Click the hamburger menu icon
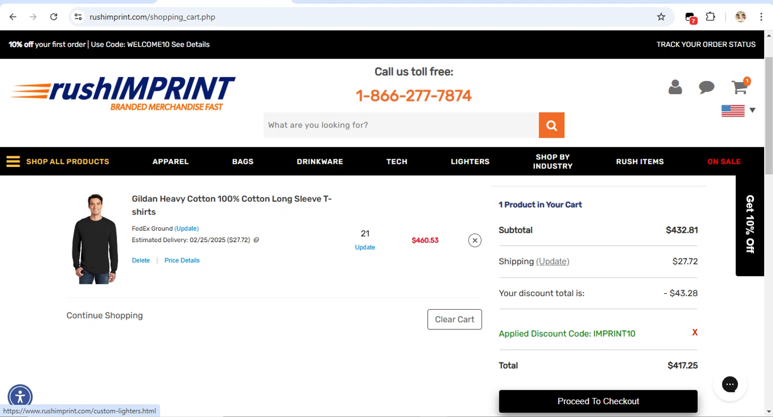This screenshot has width=773, height=417. click(13, 161)
